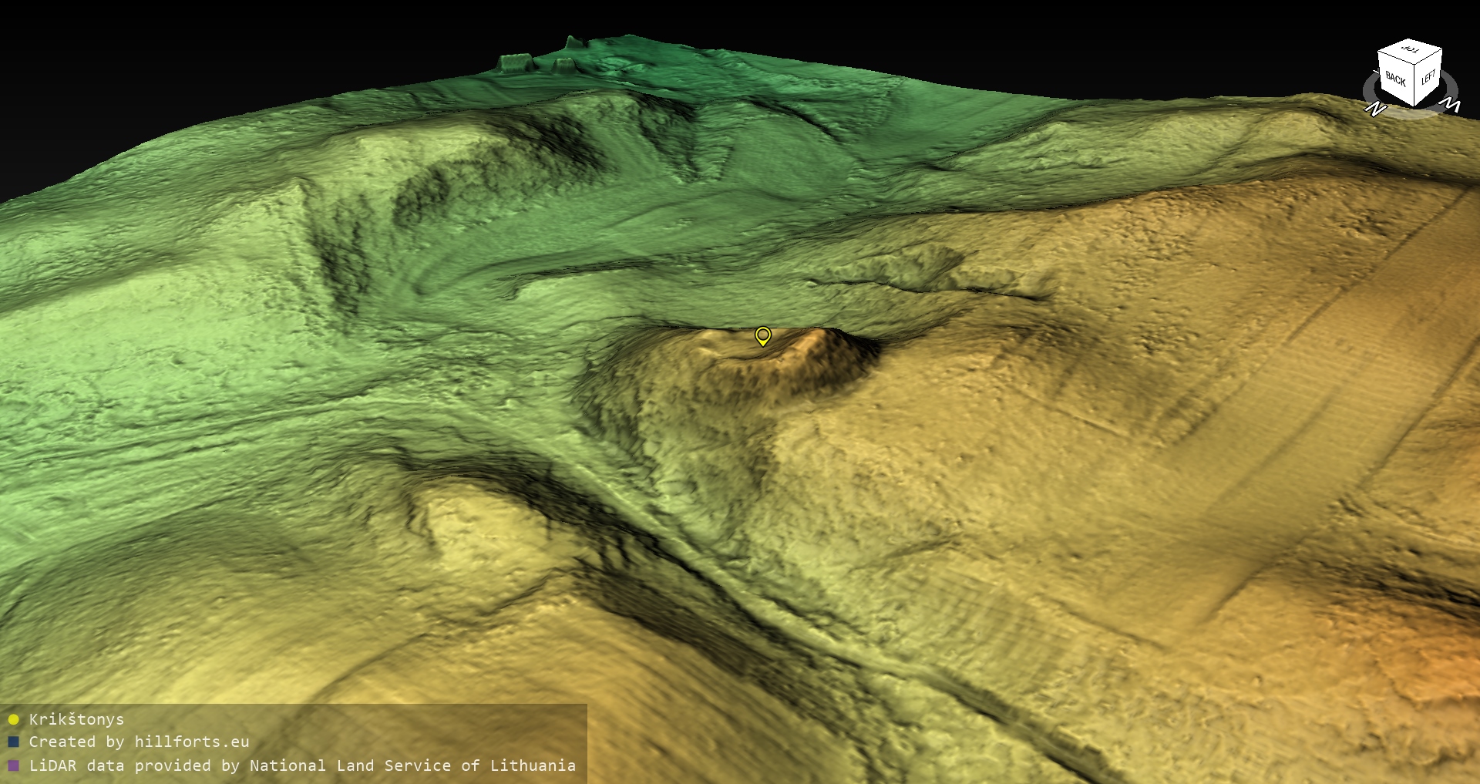Click the LiDAR data provider credit text
1480x784 pixels.
coord(302,766)
